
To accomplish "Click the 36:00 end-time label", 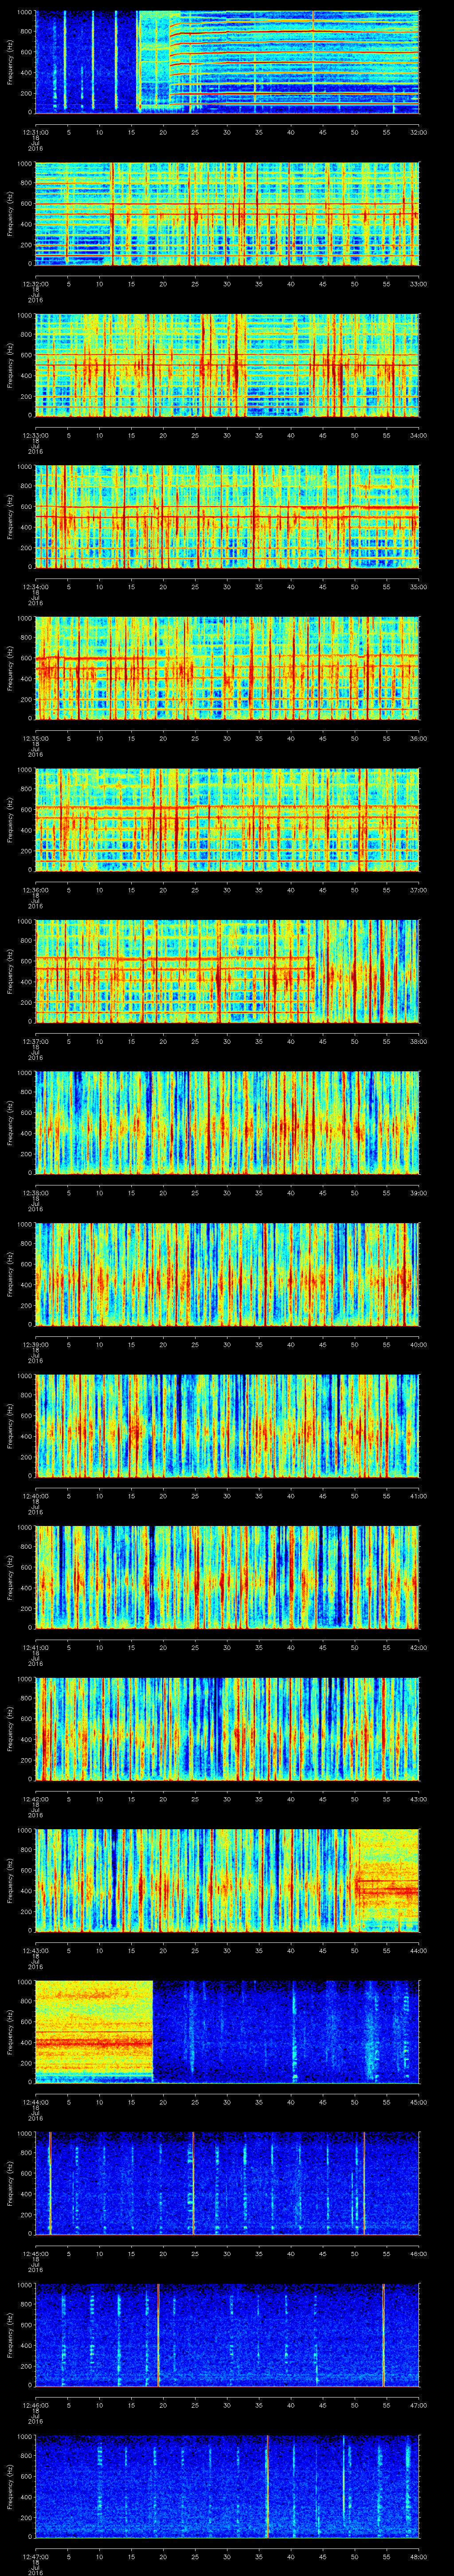I will pos(418,738).
